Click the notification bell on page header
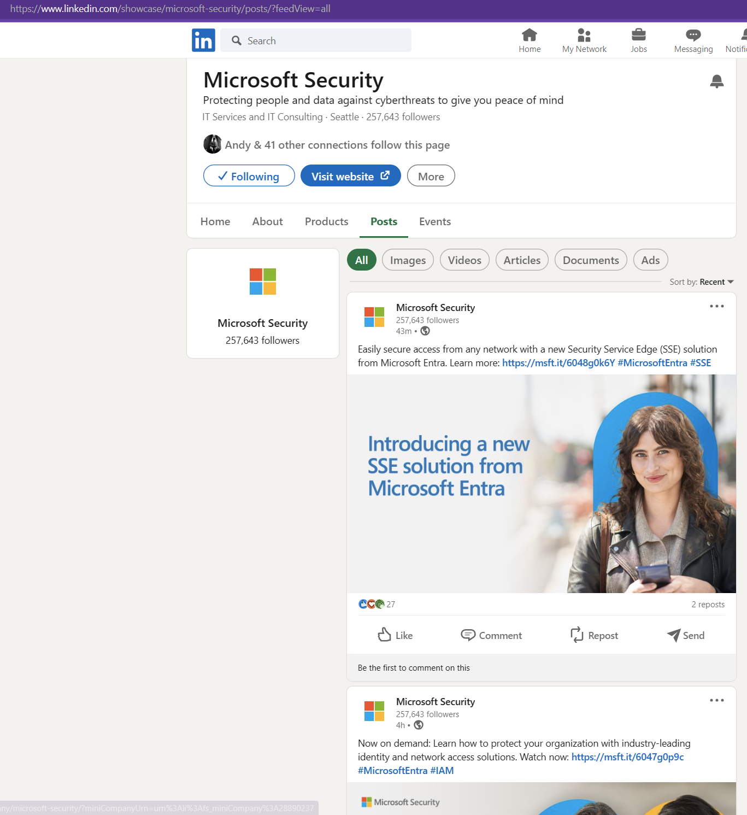 click(716, 81)
